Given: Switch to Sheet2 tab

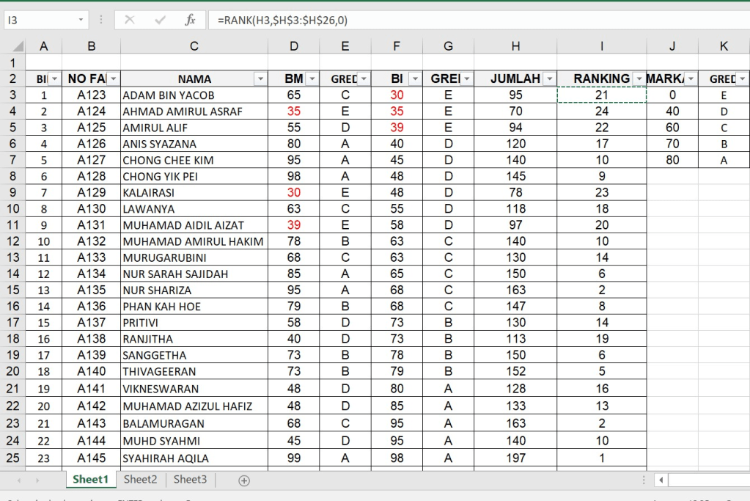Looking at the screenshot, I should [140, 480].
